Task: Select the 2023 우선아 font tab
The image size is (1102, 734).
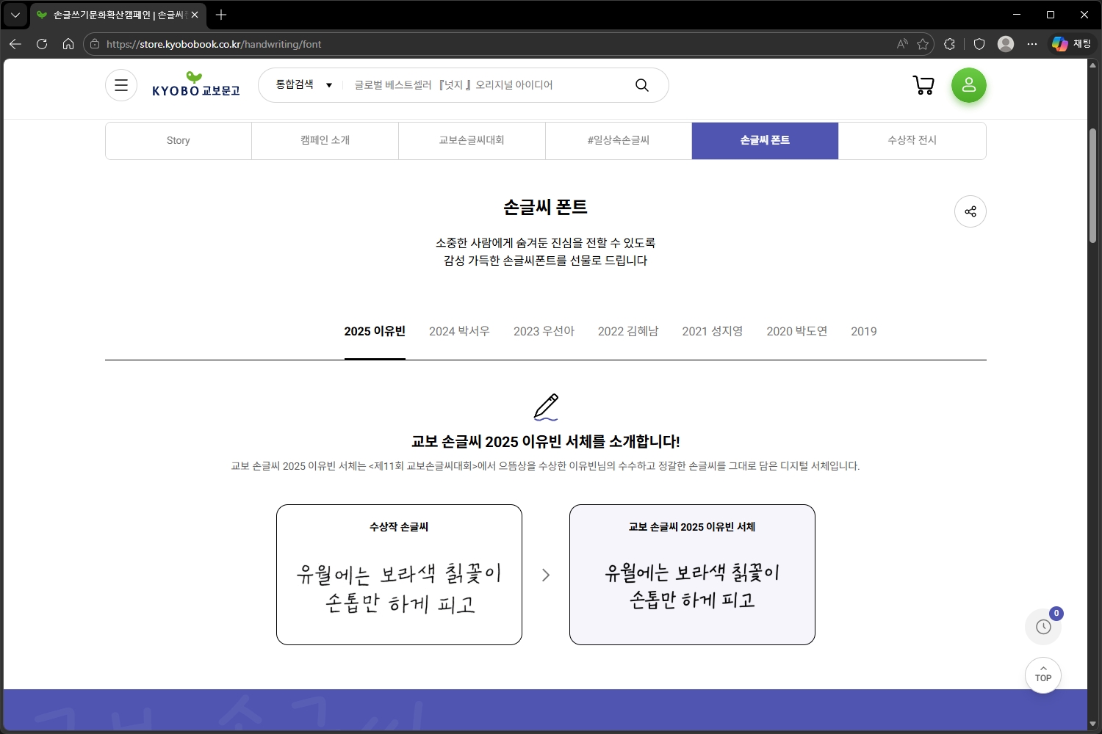Action: tap(544, 331)
